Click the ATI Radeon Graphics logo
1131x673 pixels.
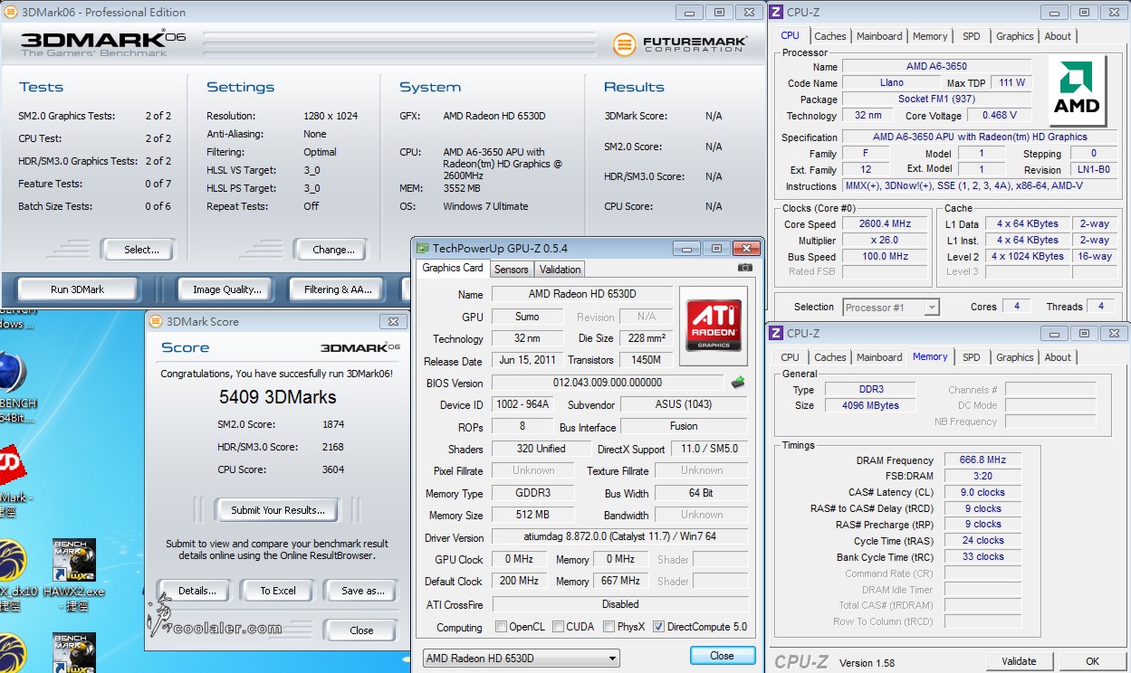coord(714,326)
